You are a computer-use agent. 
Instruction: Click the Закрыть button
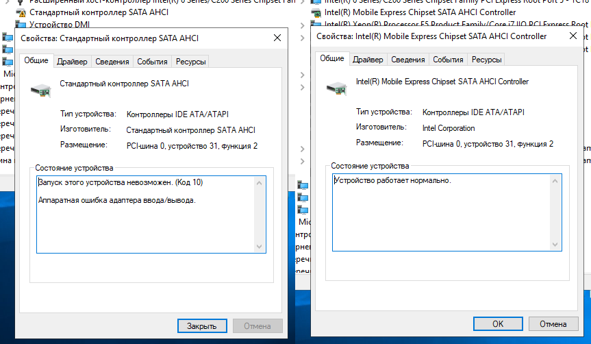202,326
